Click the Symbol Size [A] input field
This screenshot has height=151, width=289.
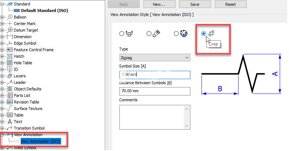pos(155,75)
